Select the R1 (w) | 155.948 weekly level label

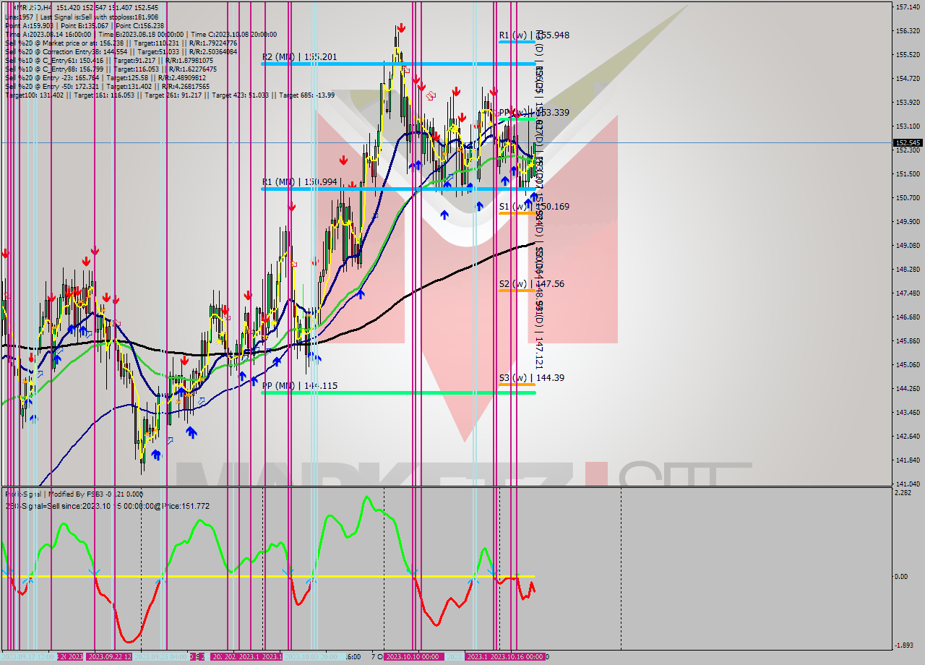(x=534, y=35)
